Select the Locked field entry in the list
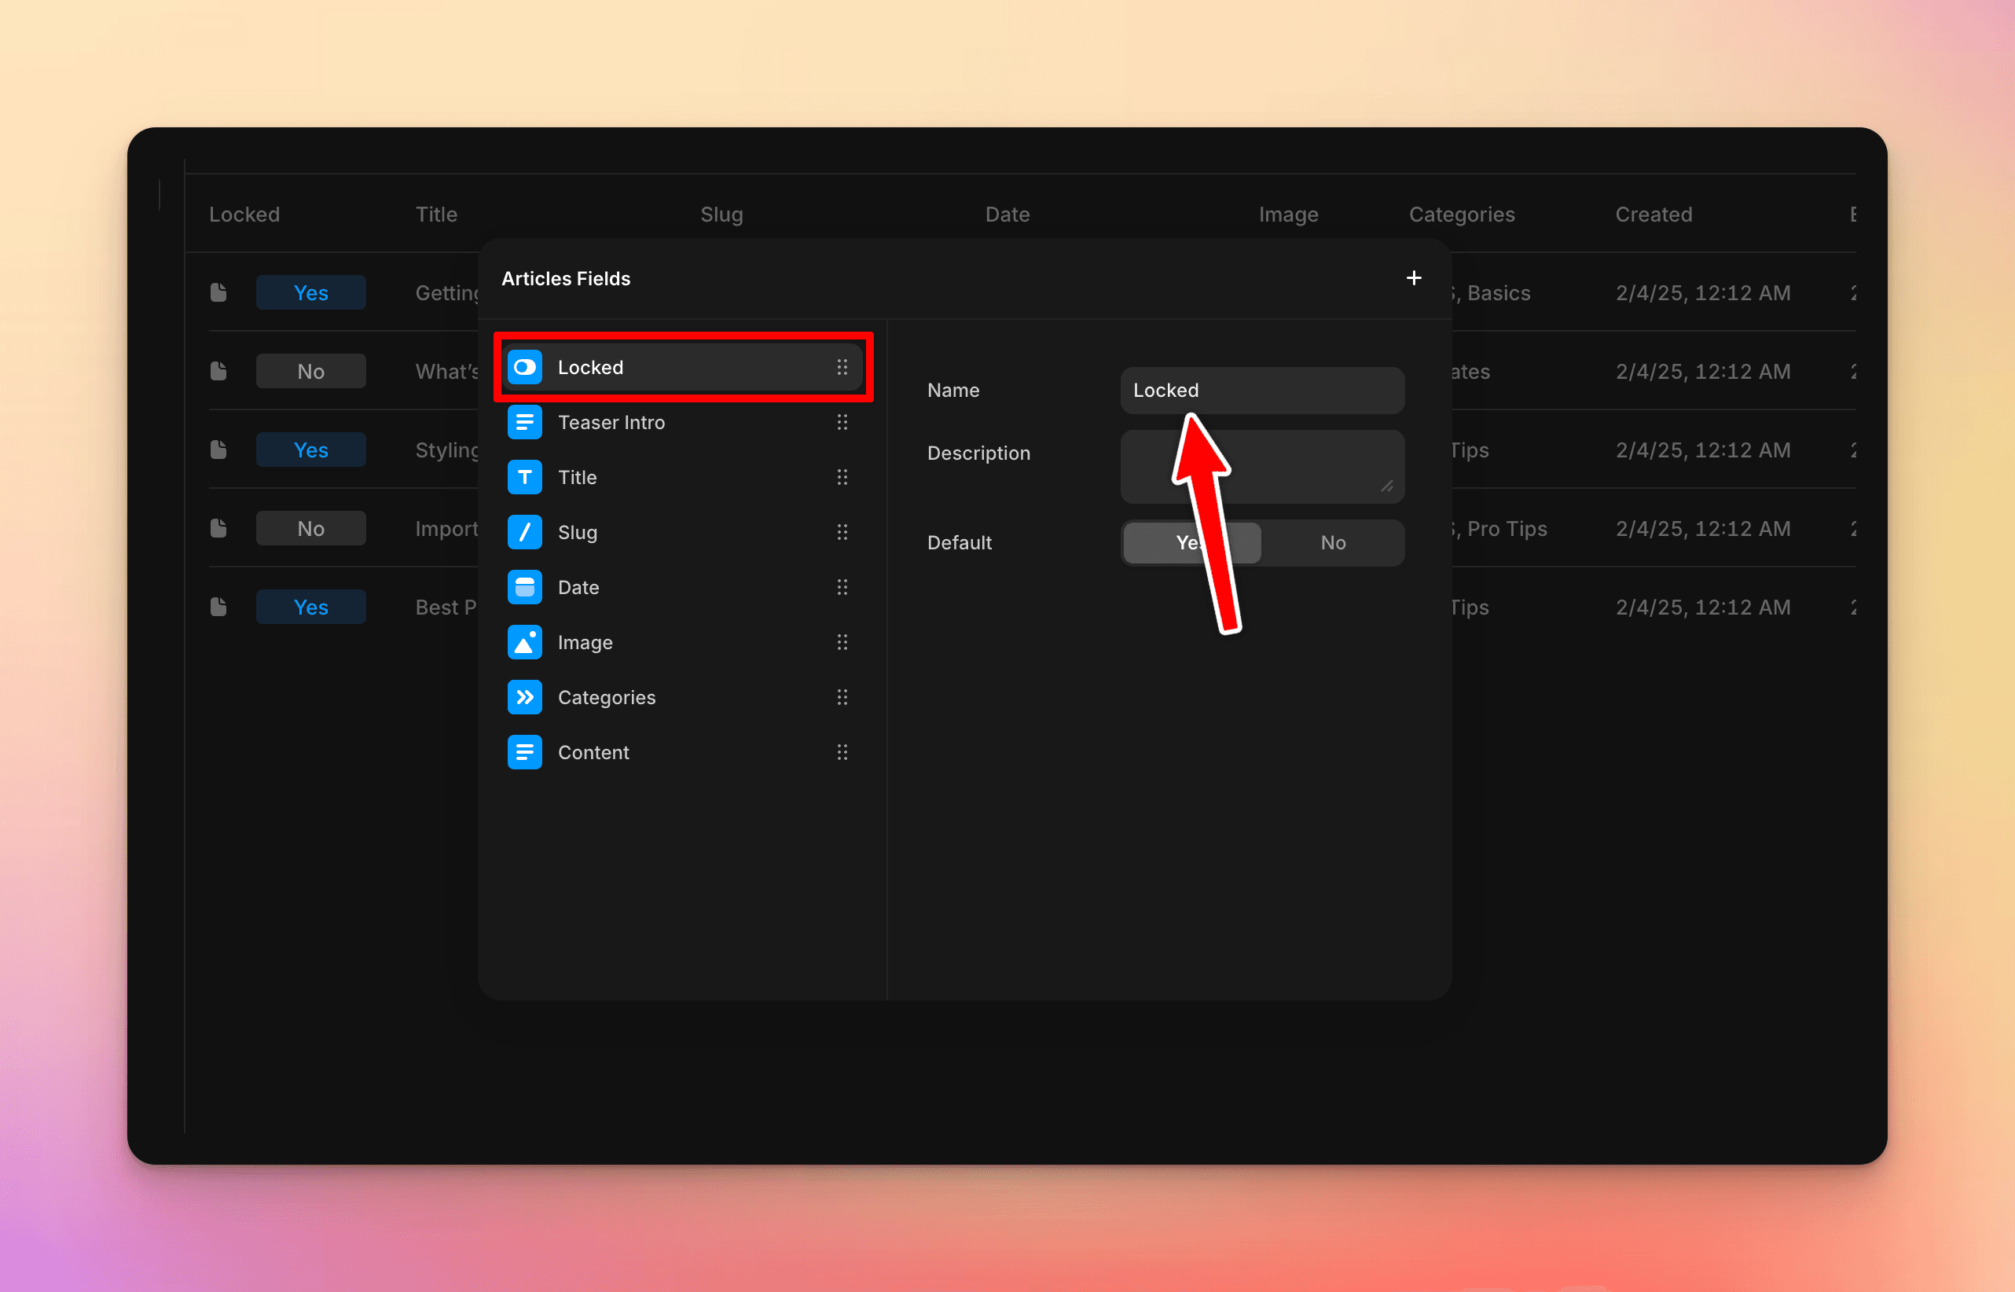This screenshot has height=1292, width=2015. (x=682, y=367)
